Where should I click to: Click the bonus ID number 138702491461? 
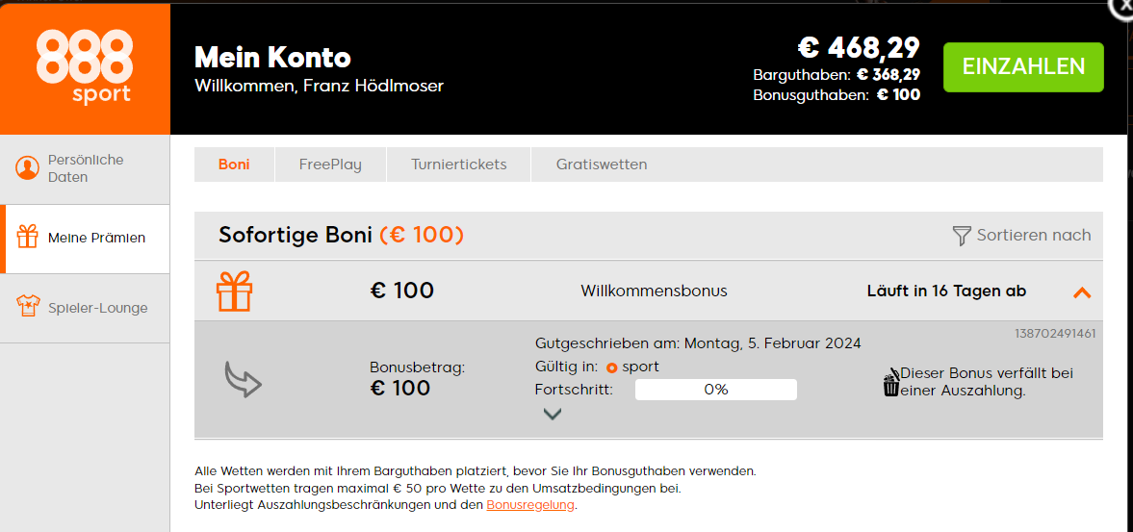point(1055,334)
